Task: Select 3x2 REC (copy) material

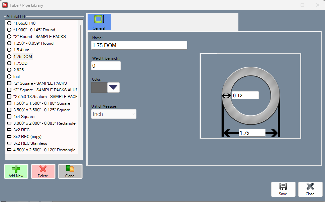Action: (27, 137)
